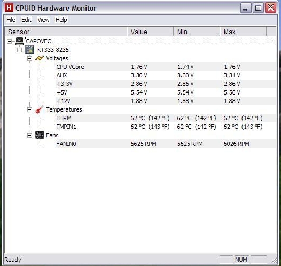Image resolution: width=281 pixels, height=266 pixels.
Task: Select the TMPIN1 temperature row
Action: [166, 127]
